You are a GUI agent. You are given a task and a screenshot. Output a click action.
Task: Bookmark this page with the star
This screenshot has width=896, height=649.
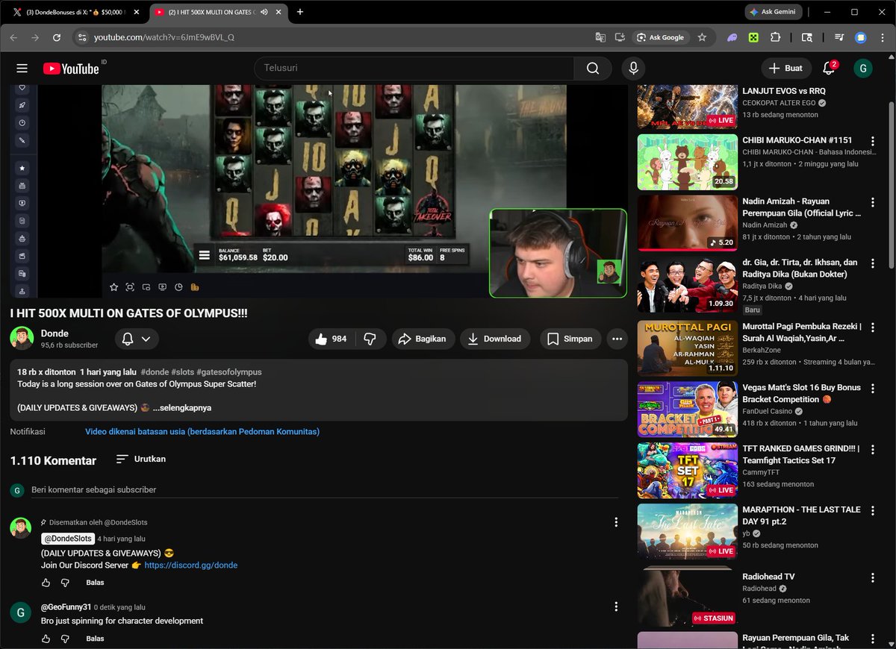[x=702, y=37]
